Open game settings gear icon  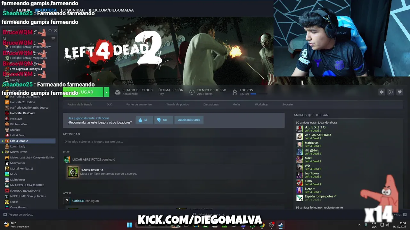click(x=381, y=92)
